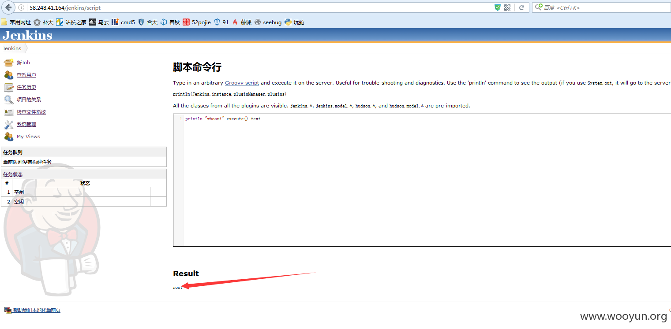The width and height of the screenshot is (671, 329).
Task: Click the QR code icon in address bar
Action: pyautogui.click(x=507, y=7)
